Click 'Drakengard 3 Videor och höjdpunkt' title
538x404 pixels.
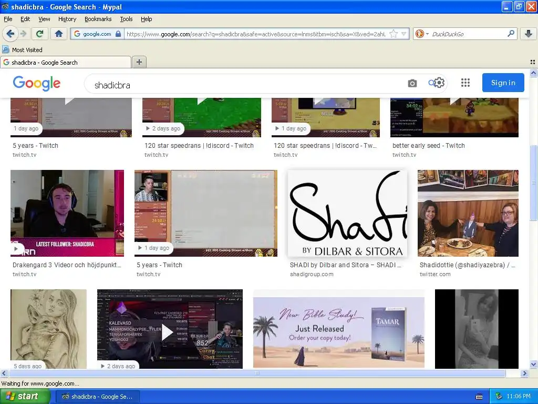click(67, 265)
